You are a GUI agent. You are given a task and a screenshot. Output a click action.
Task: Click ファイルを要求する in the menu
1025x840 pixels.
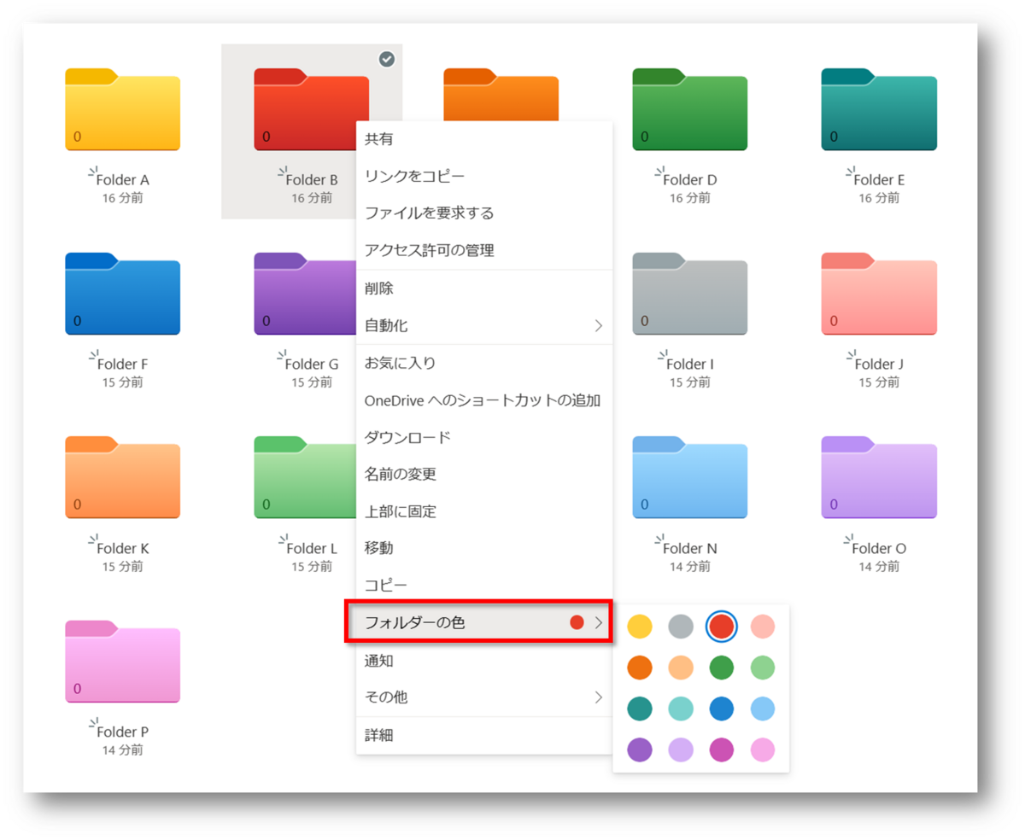484,213
